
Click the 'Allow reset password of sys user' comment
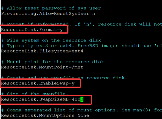point(51,8)
